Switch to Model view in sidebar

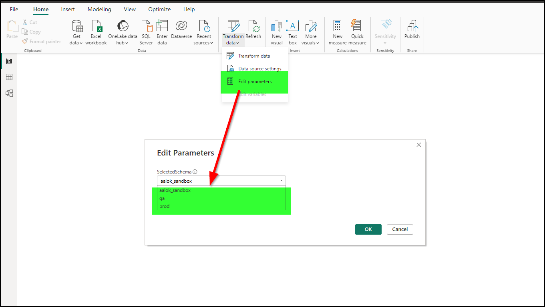tap(9, 93)
